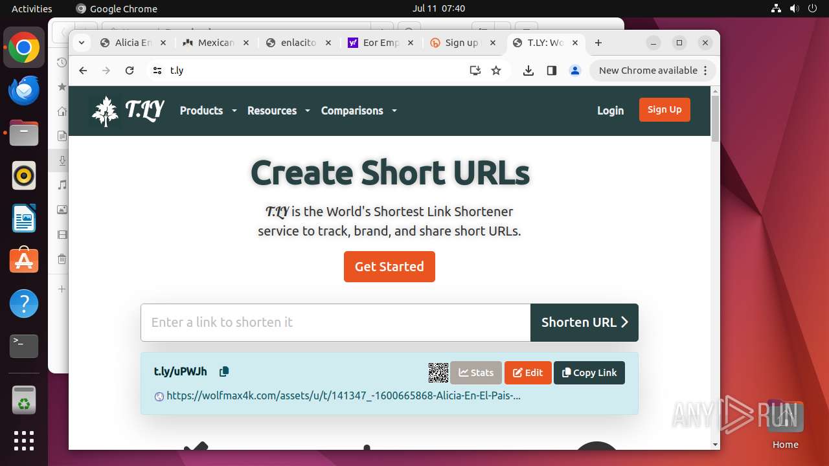Image resolution: width=829 pixels, height=466 pixels.
Task: Click the T.LY logo in header
Action: [x=128, y=111]
